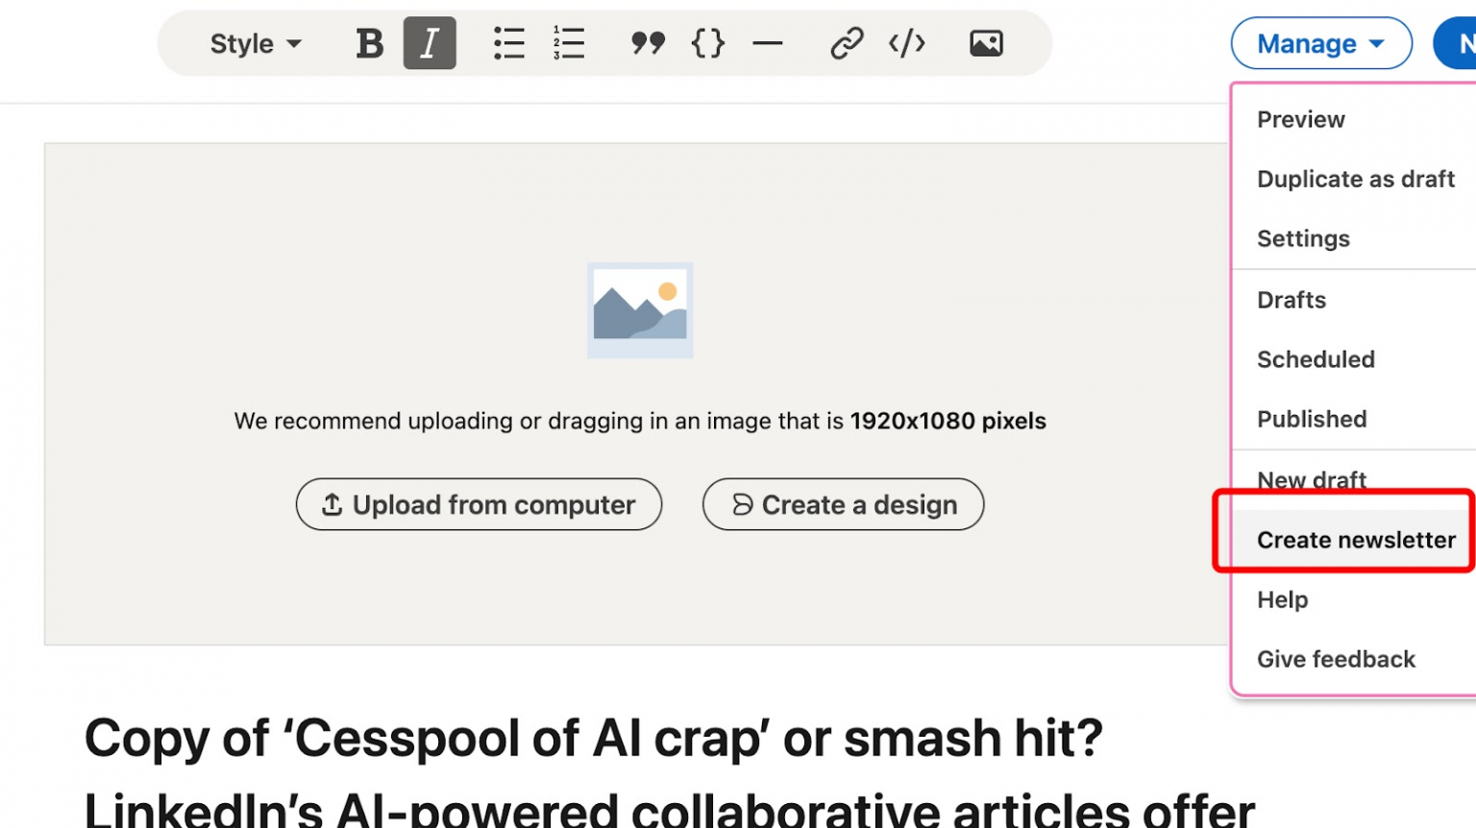Open the Style dropdown
Image resolution: width=1476 pixels, height=828 pixels.
[x=255, y=42]
